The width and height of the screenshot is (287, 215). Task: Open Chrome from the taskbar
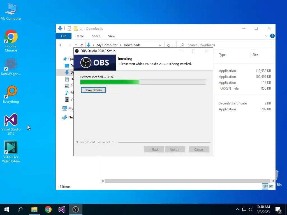48,209
